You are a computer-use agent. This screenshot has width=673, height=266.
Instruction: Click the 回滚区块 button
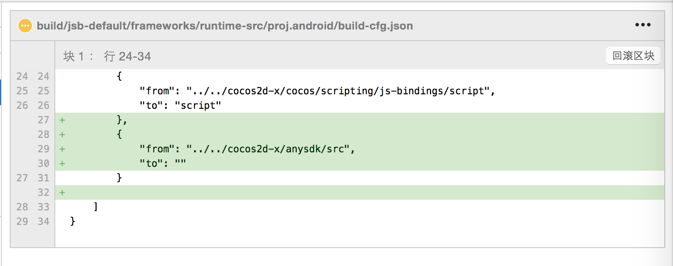[633, 56]
